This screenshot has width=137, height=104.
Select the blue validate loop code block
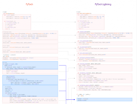tap(30, 91)
